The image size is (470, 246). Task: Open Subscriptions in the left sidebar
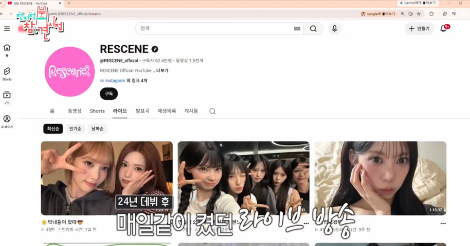coord(7,98)
